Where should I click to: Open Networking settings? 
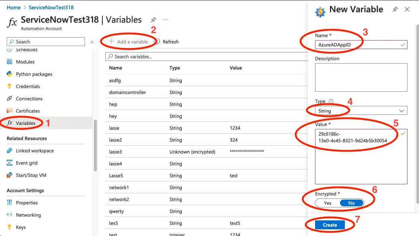(28, 215)
